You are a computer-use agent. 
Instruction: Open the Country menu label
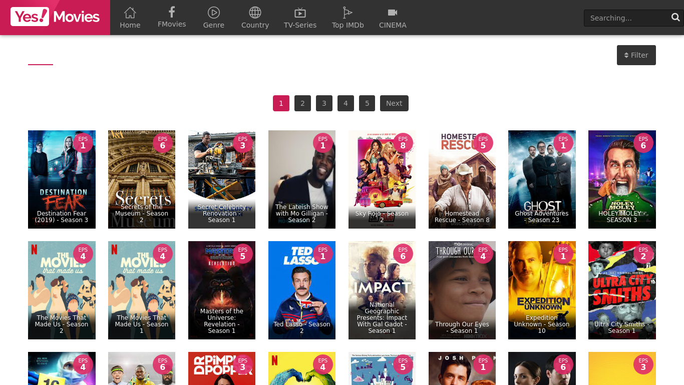click(x=255, y=25)
